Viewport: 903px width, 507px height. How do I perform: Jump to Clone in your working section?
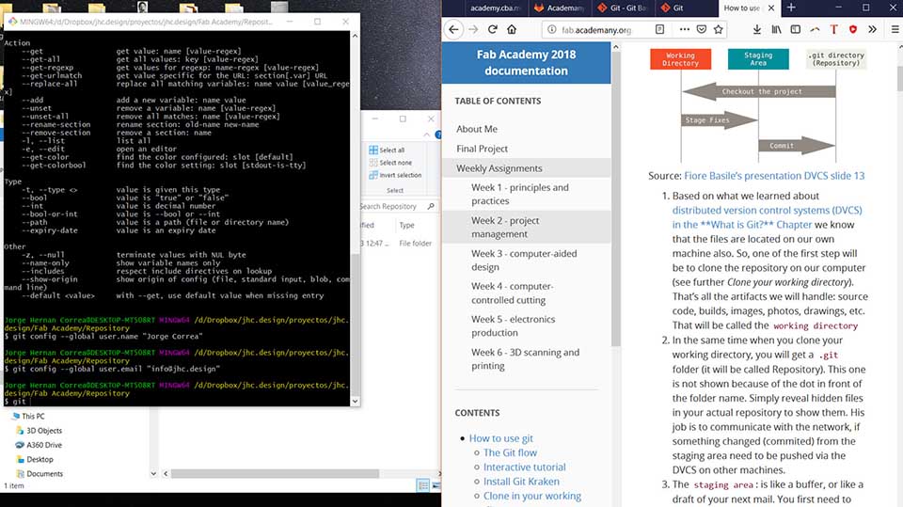[532, 496]
